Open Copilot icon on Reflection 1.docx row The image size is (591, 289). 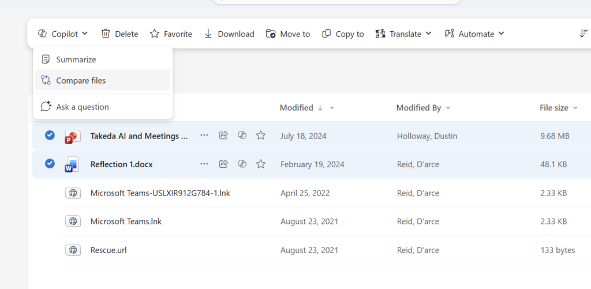242,164
